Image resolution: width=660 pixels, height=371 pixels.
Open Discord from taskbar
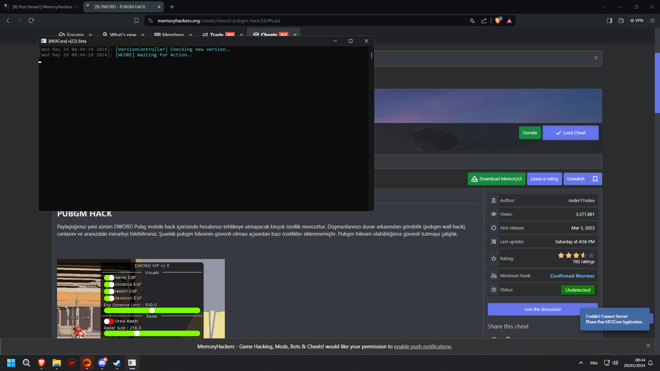102,363
